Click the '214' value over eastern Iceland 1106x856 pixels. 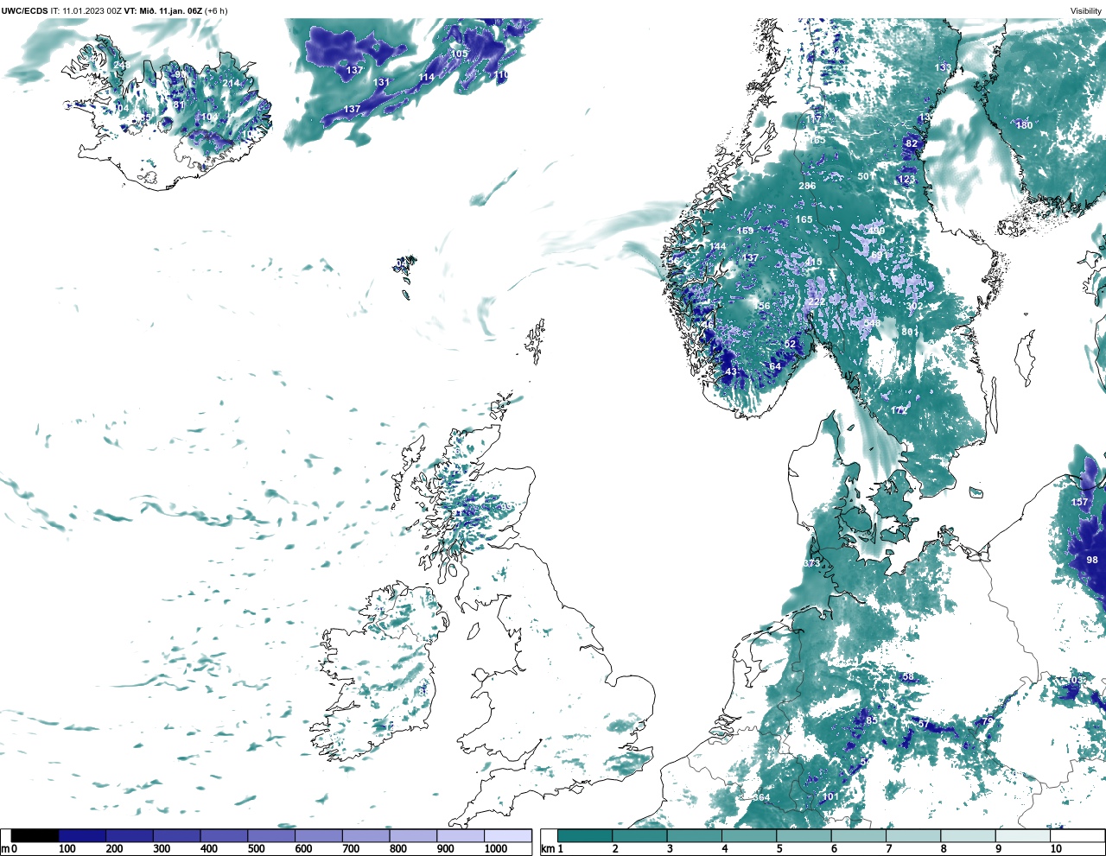231,84
